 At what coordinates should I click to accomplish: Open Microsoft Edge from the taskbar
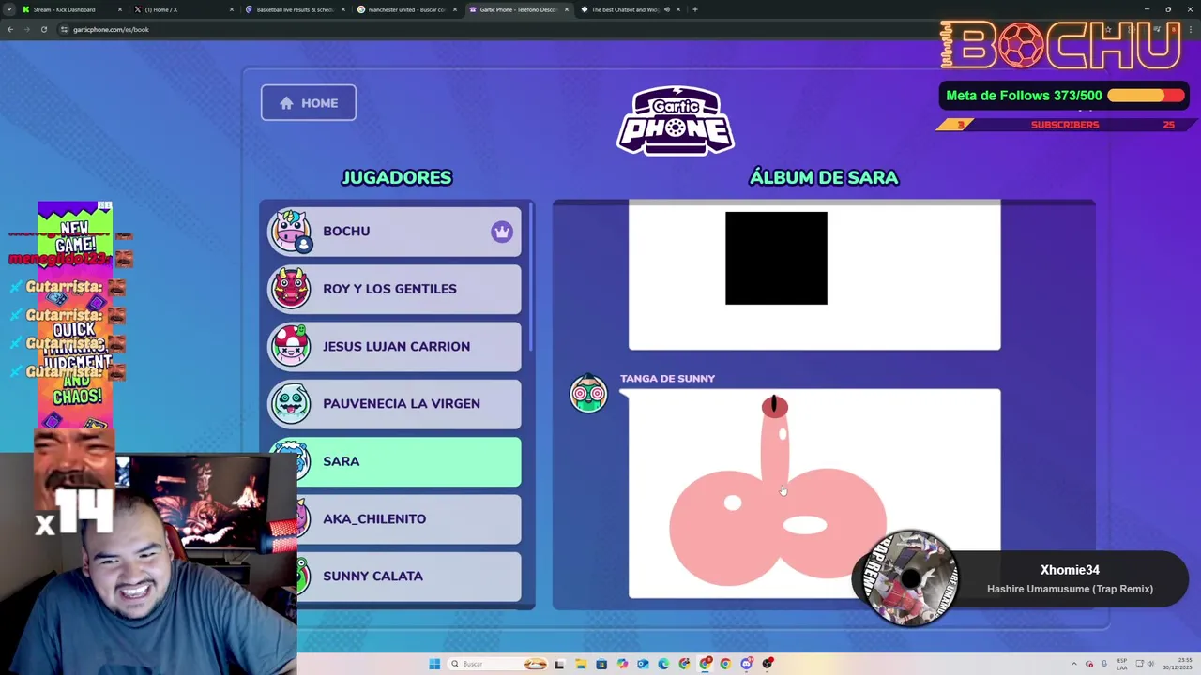click(663, 664)
